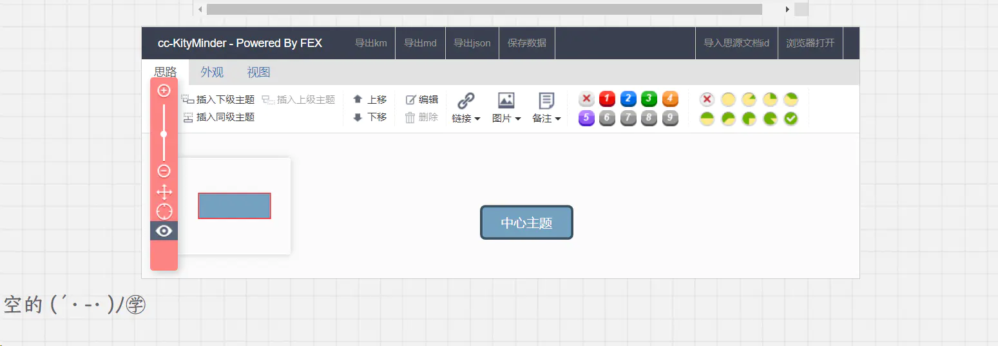Mark progress complete with green check

791,119
